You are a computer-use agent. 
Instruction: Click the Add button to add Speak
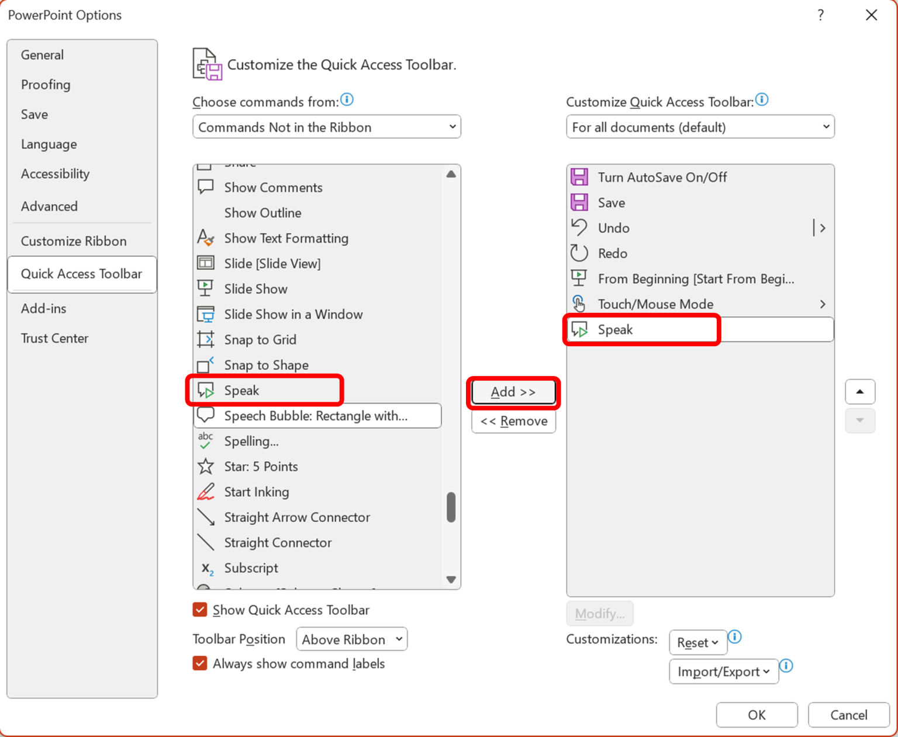(513, 392)
